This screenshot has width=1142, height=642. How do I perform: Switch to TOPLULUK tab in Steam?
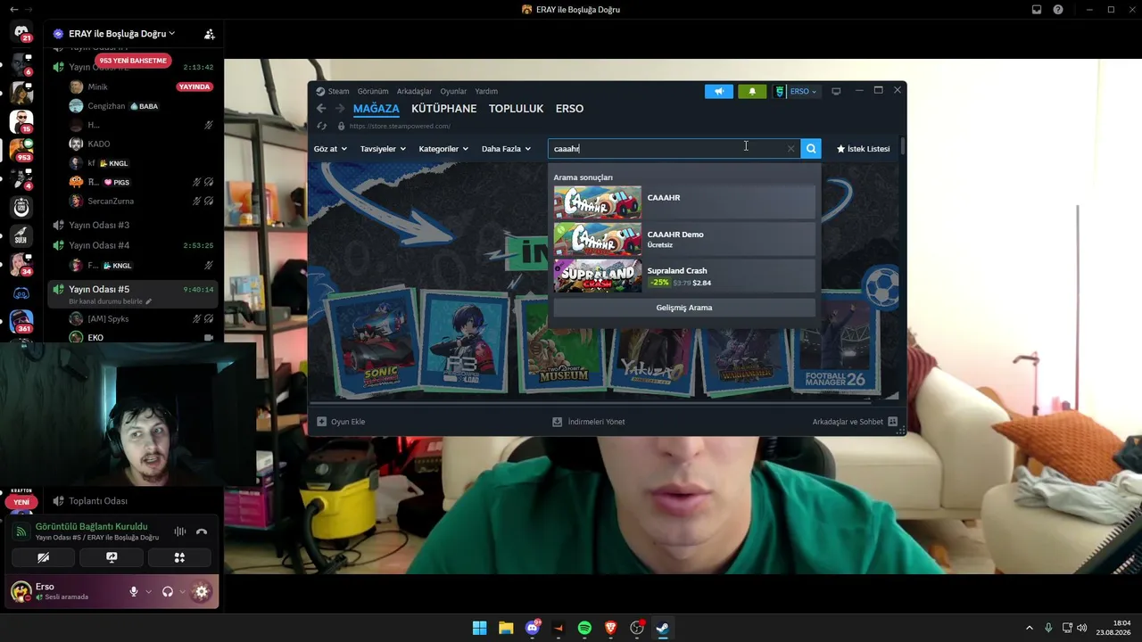click(516, 109)
